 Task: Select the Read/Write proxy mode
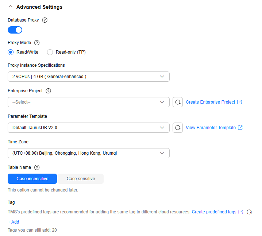coord(11,52)
